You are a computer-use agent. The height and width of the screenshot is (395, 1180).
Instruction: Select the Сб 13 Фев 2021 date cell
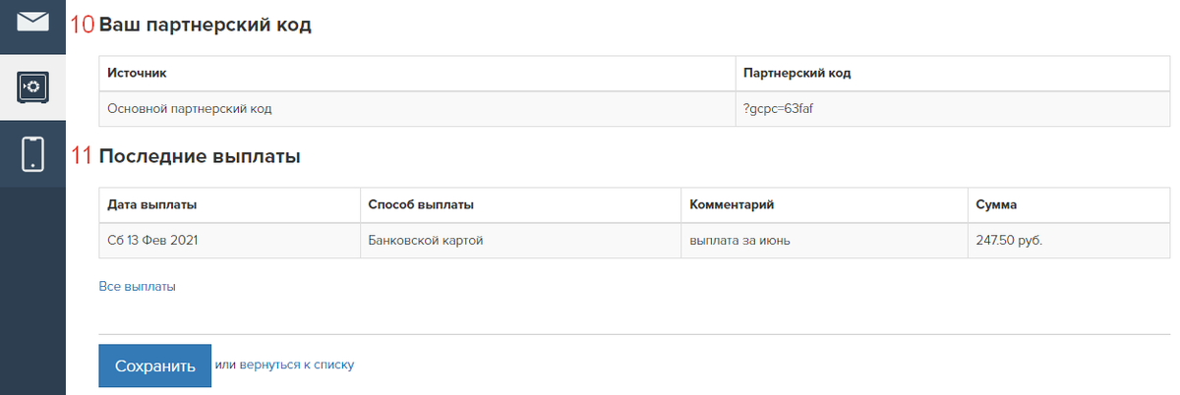point(230,241)
